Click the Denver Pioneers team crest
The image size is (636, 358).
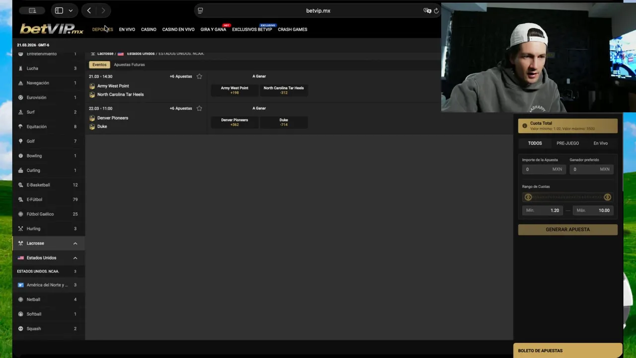pos(92,118)
